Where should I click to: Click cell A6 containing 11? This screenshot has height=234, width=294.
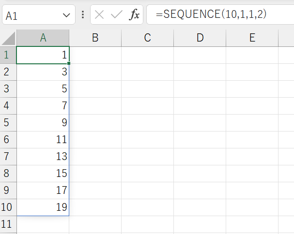[x=43, y=140]
